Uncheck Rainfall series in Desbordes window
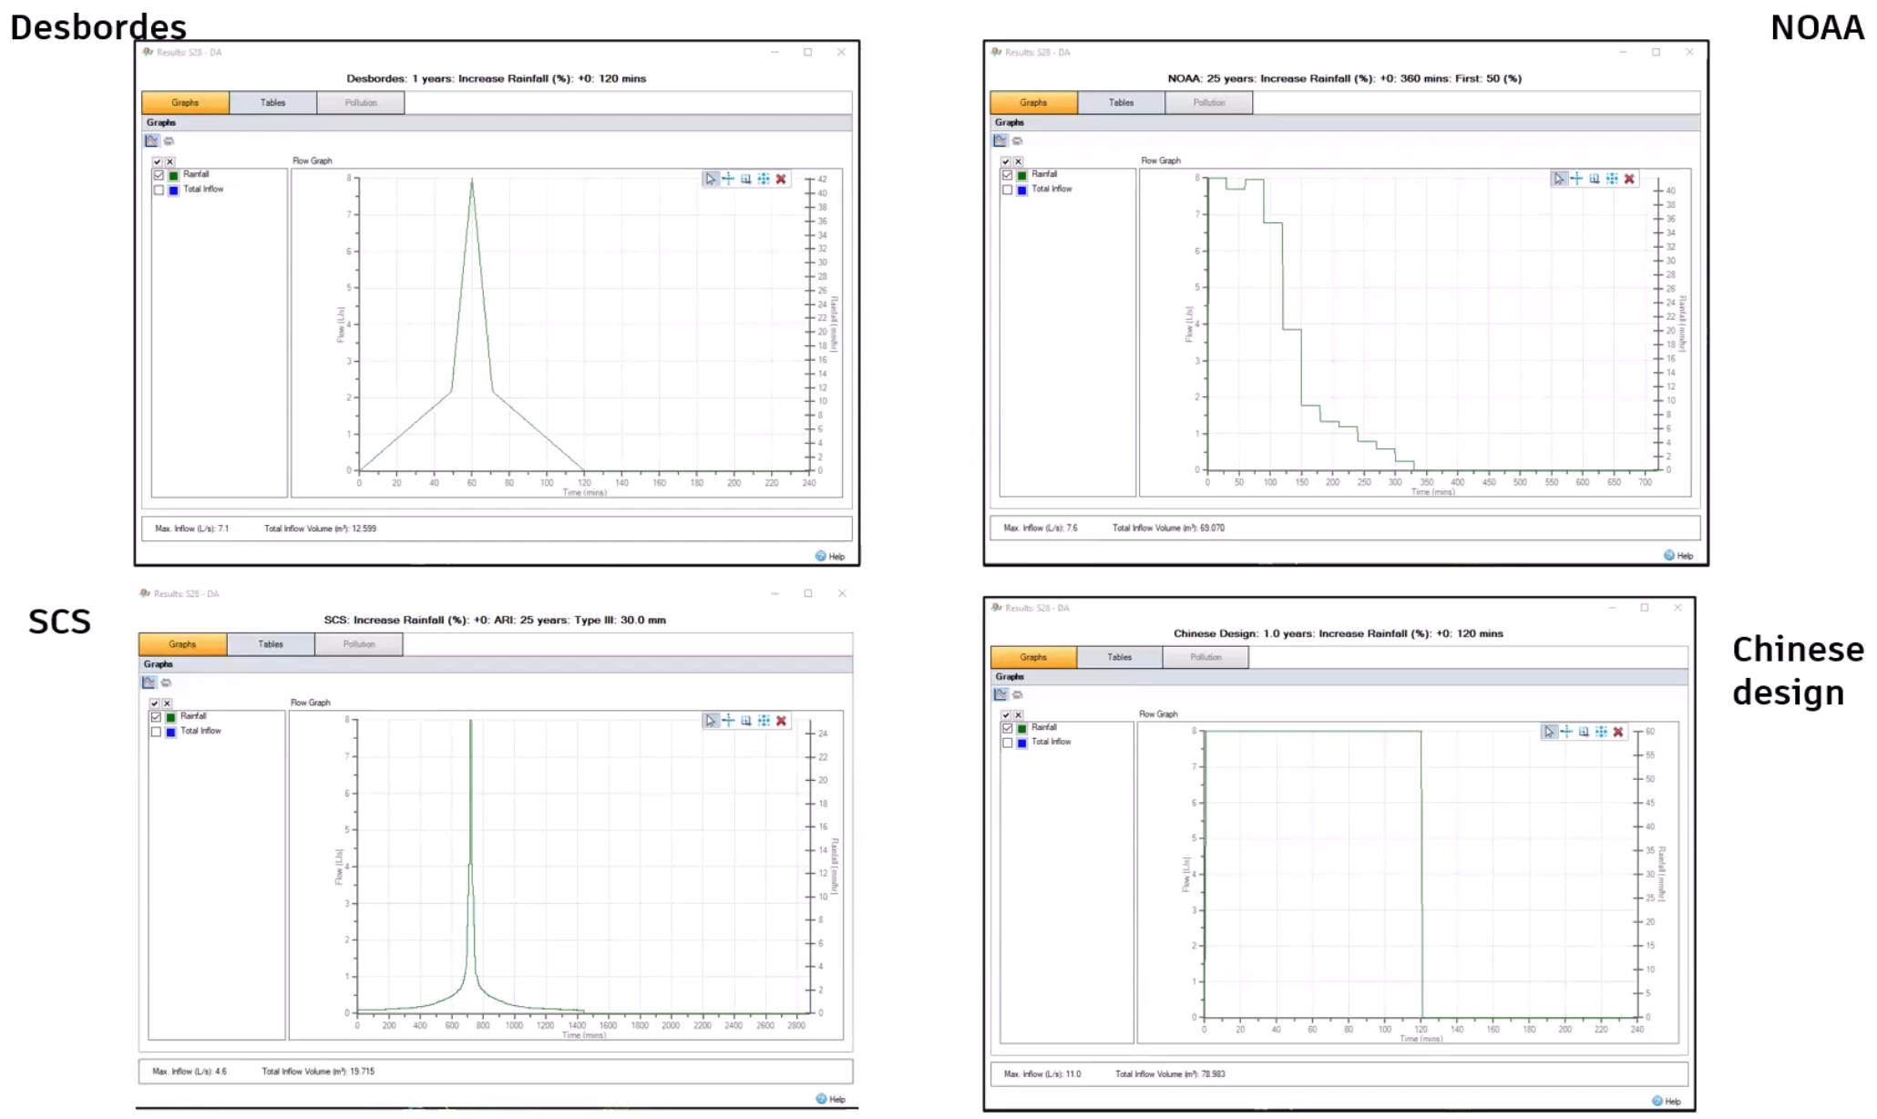Image resolution: width=1877 pixels, height=1119 pixels. 159,175
